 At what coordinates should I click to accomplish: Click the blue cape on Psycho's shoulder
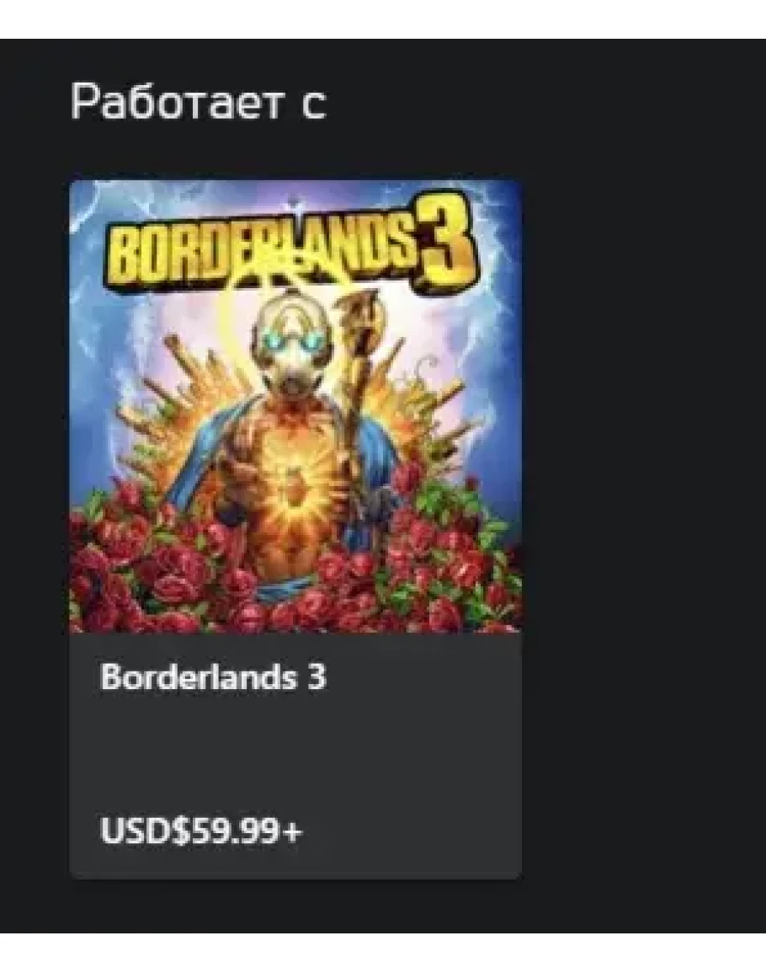click(x=199, y=453)
